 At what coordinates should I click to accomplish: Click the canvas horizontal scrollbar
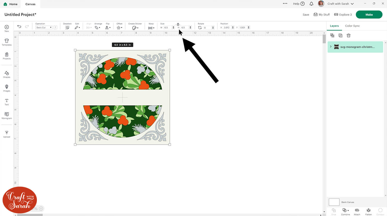click(30, 215)
